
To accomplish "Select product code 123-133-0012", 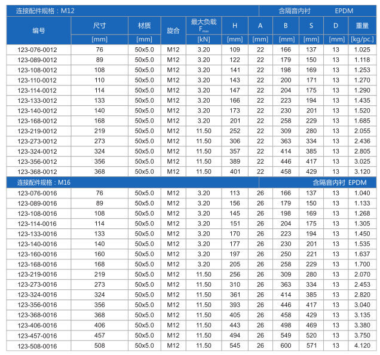I will point(37,100).
